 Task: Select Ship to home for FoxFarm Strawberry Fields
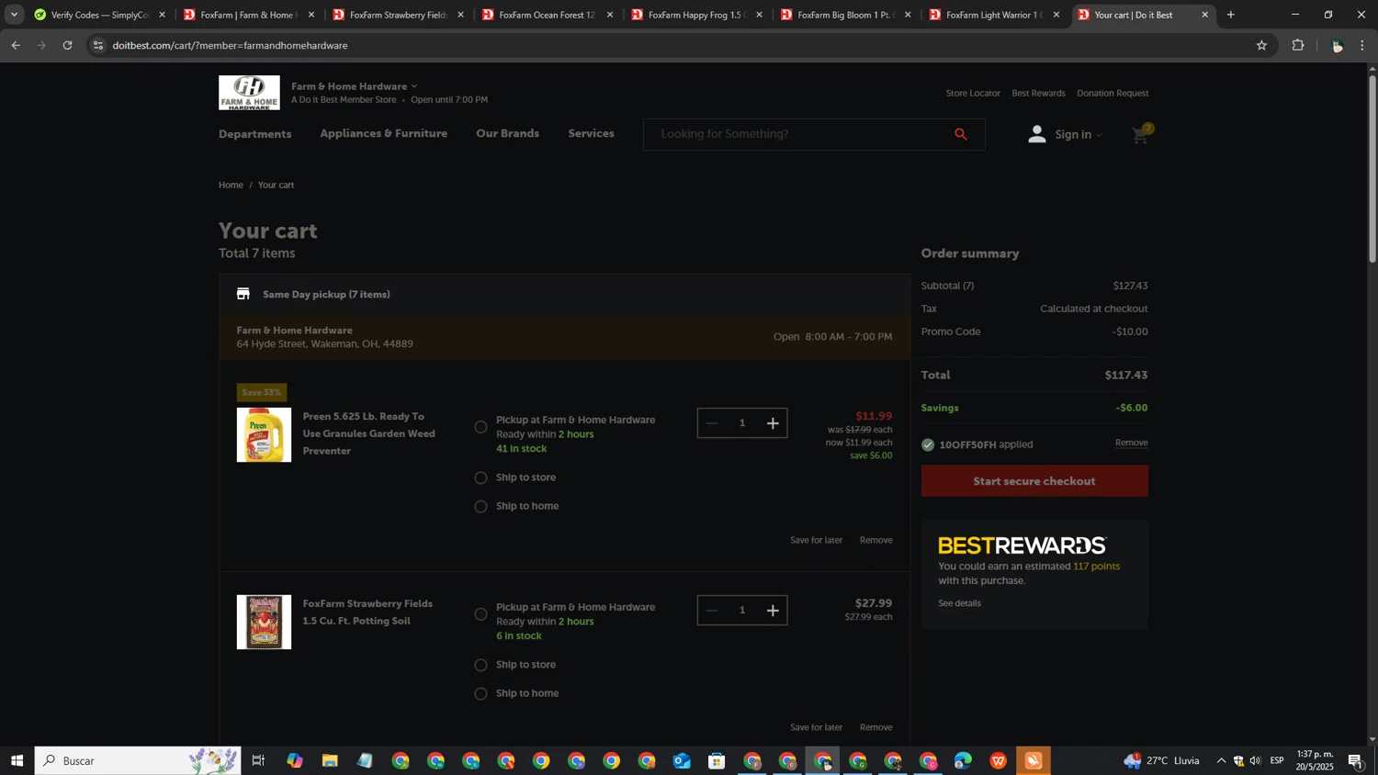[x=480, y=693]
